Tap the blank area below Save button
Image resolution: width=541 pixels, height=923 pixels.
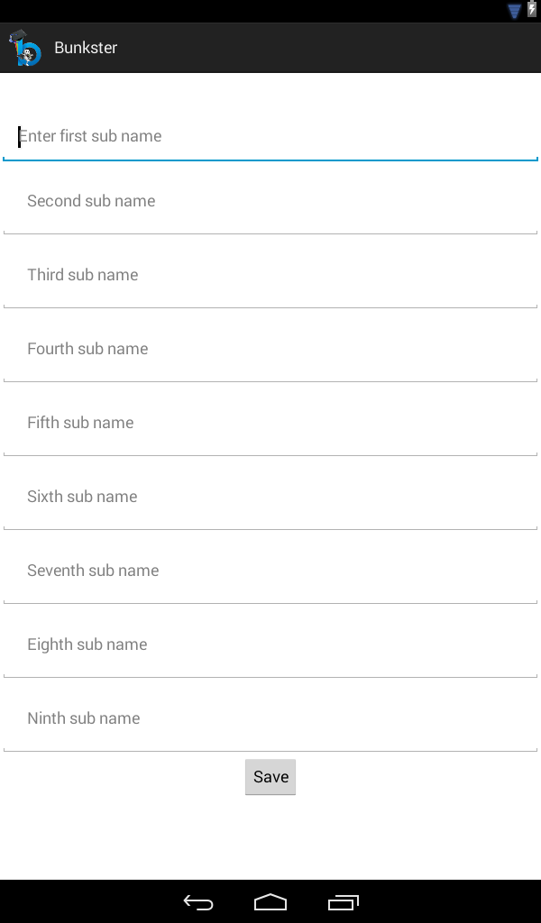pos(270,838)
